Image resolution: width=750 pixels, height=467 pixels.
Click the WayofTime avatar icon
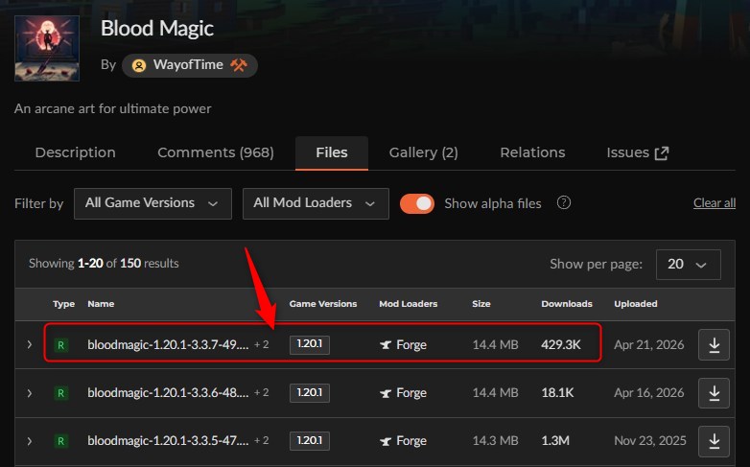(x=139, y=65)
